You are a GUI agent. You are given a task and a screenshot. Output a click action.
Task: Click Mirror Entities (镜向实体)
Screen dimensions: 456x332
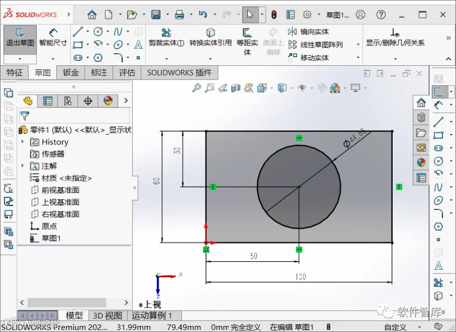(308, 32)
